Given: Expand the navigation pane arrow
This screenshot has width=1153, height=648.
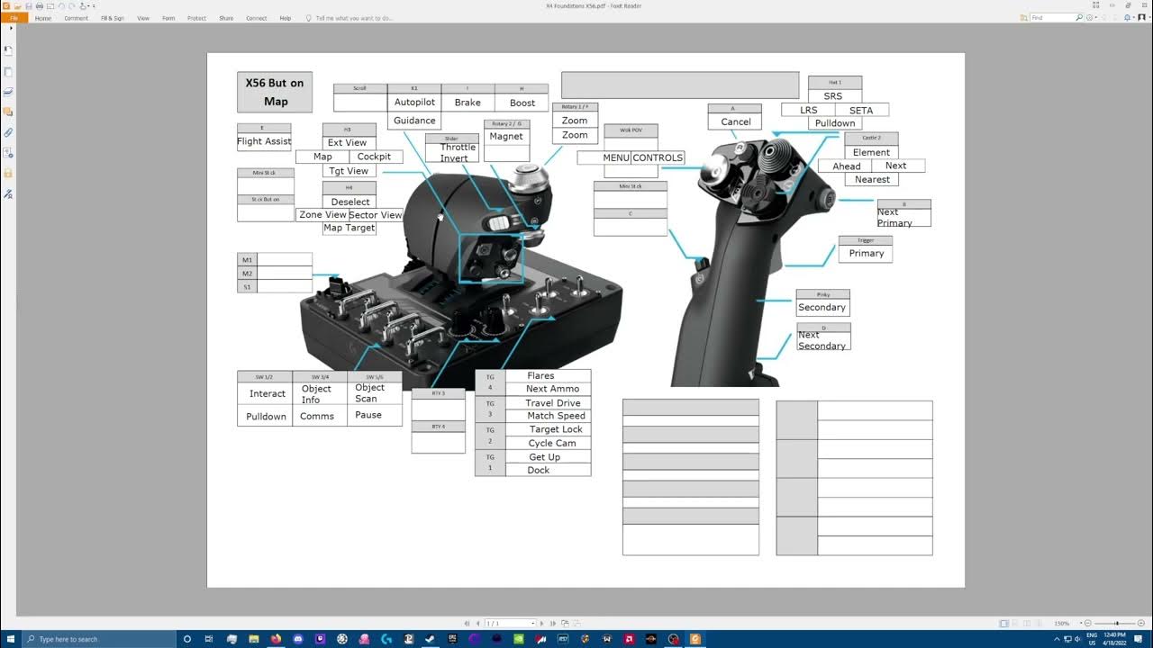Looking at the screenshot, I should [10, 29].
